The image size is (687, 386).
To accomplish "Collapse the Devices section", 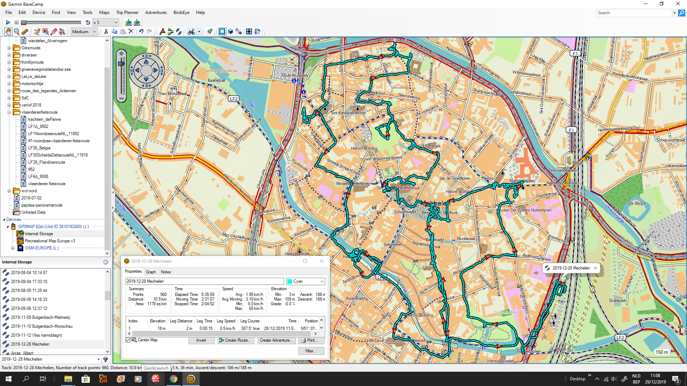I will (4, 219).
